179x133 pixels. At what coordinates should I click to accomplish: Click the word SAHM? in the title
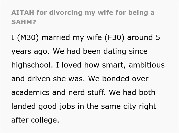[24, 22]
